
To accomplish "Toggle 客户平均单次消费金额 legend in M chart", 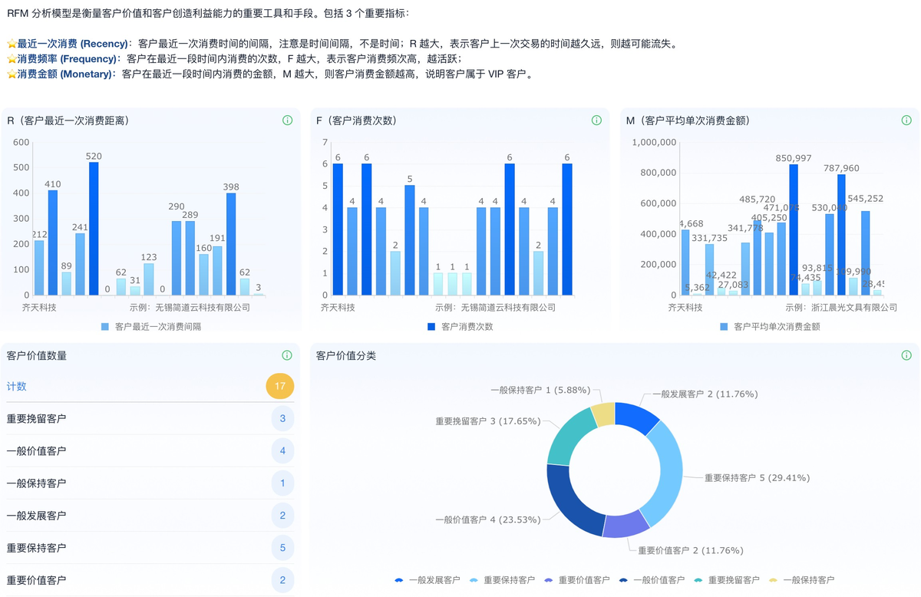I will (770, 326).
